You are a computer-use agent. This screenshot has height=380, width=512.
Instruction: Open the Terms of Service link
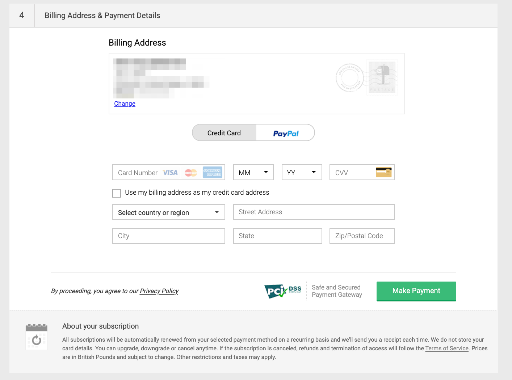pos(447,348)
